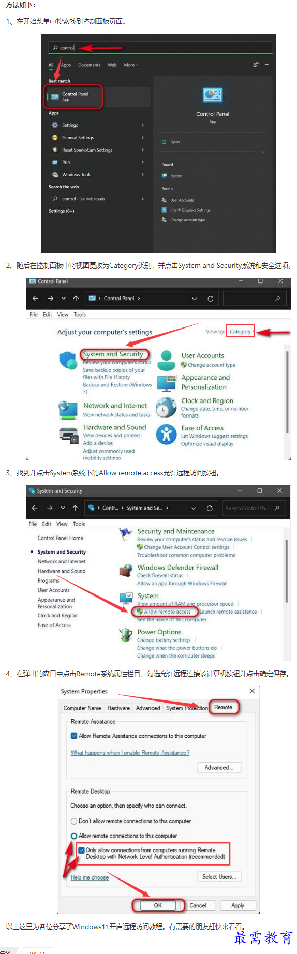Click the Select Users button
This screenshot has height=954, width=297.
point(219,877)
